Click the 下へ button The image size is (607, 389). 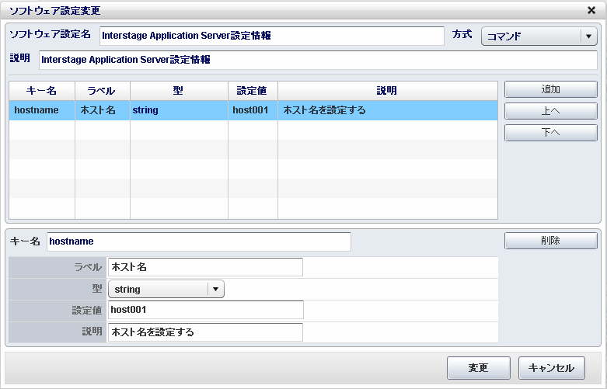[550, 133]
